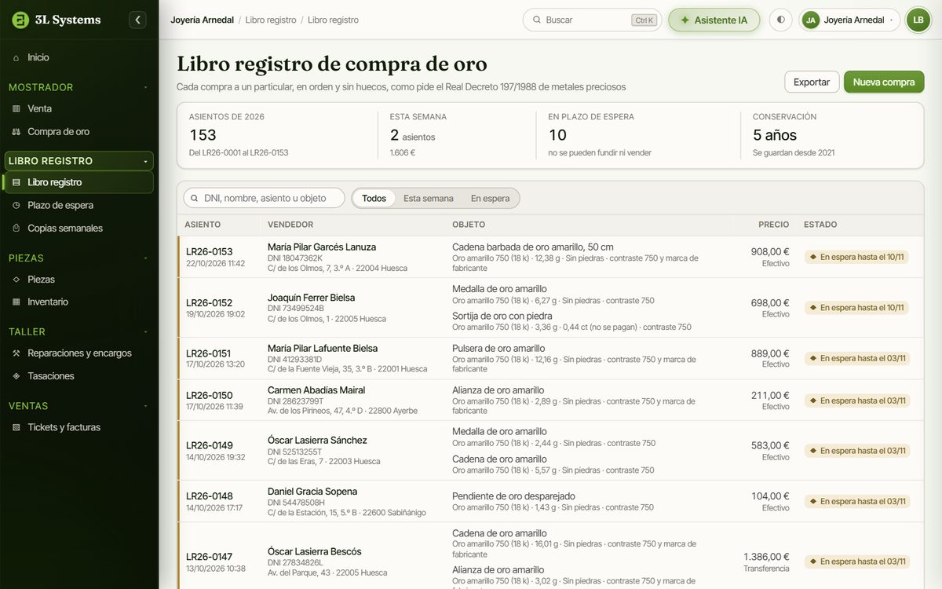Collapse the PIEZAS section
The width and height of the screenshot is (942, 589).
pos(78,258)
